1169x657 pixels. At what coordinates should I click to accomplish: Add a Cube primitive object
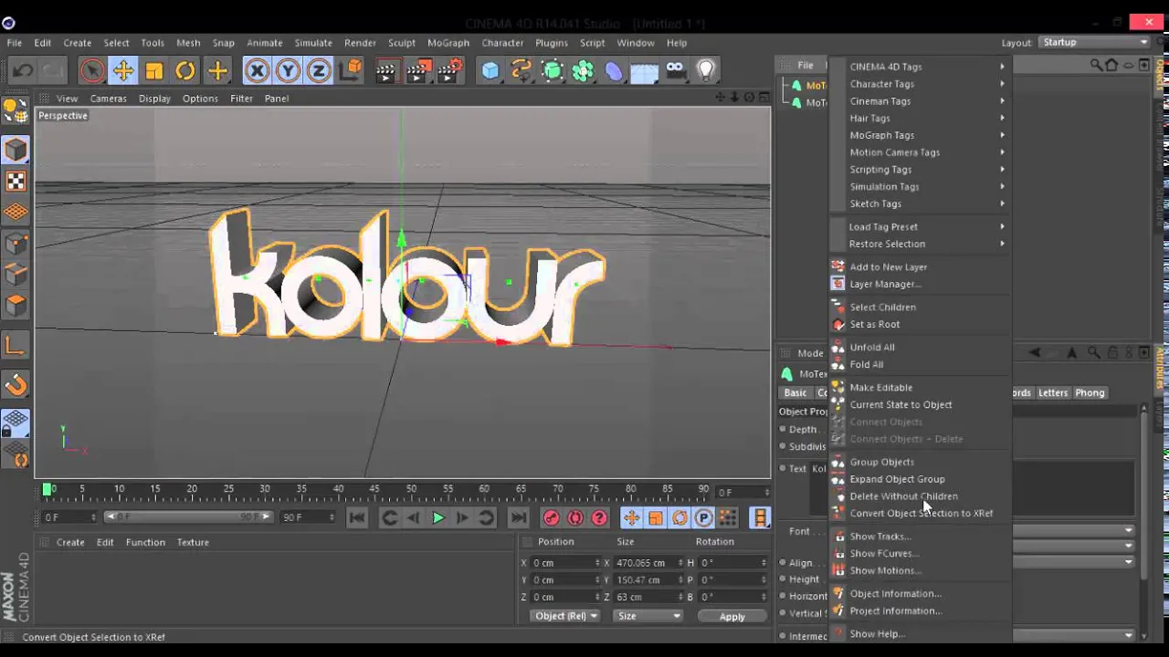490,70
